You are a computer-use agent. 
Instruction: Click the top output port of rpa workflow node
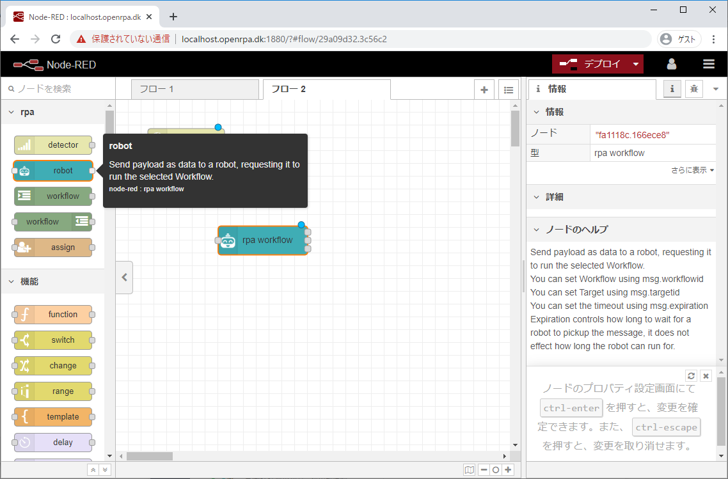click(x=308, y=232)
